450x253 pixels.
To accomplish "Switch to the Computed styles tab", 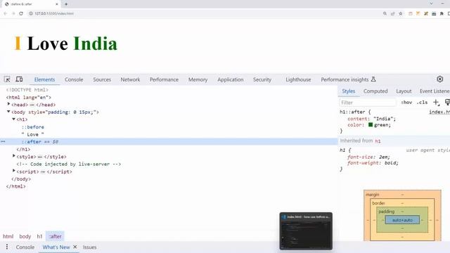I will click(x=375, y=91).
